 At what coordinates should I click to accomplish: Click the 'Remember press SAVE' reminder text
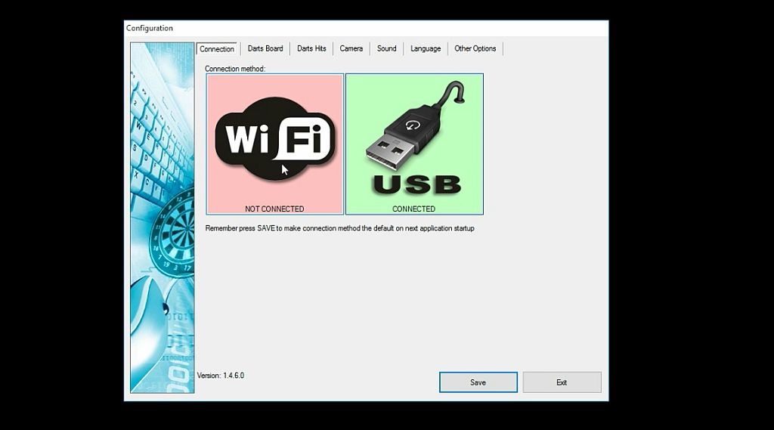339,228
